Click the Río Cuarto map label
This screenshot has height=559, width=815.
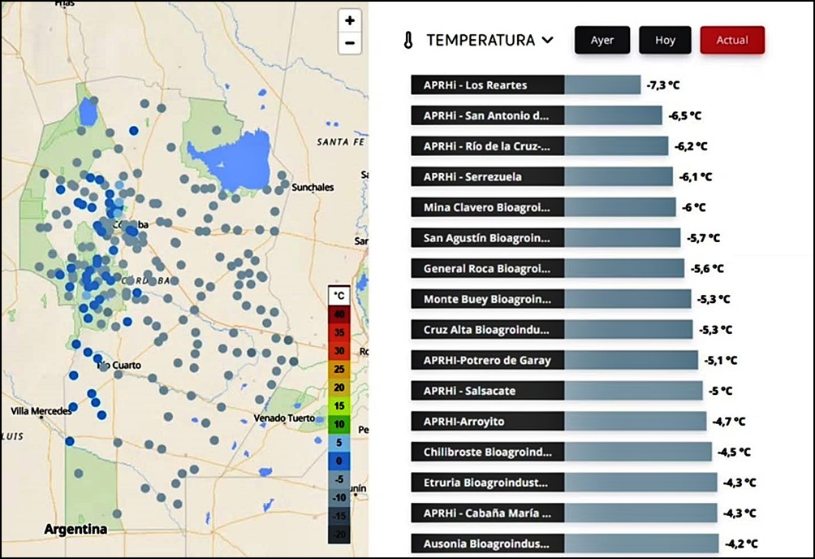(119, 366)
